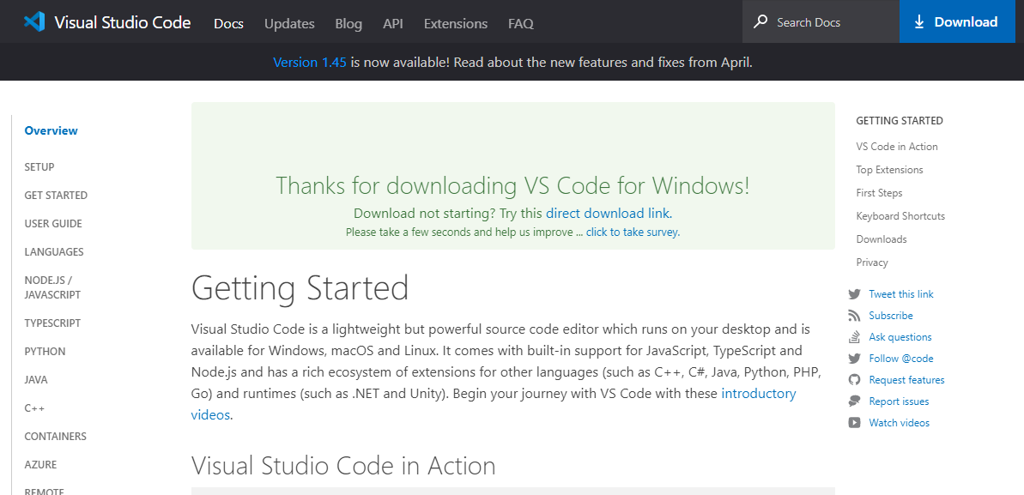Open the direct download link
This screenshot has height=495, width=1024.
608,214
